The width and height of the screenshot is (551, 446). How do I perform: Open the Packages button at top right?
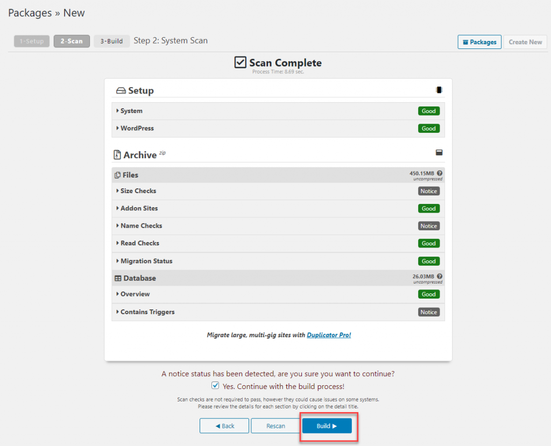479,42
